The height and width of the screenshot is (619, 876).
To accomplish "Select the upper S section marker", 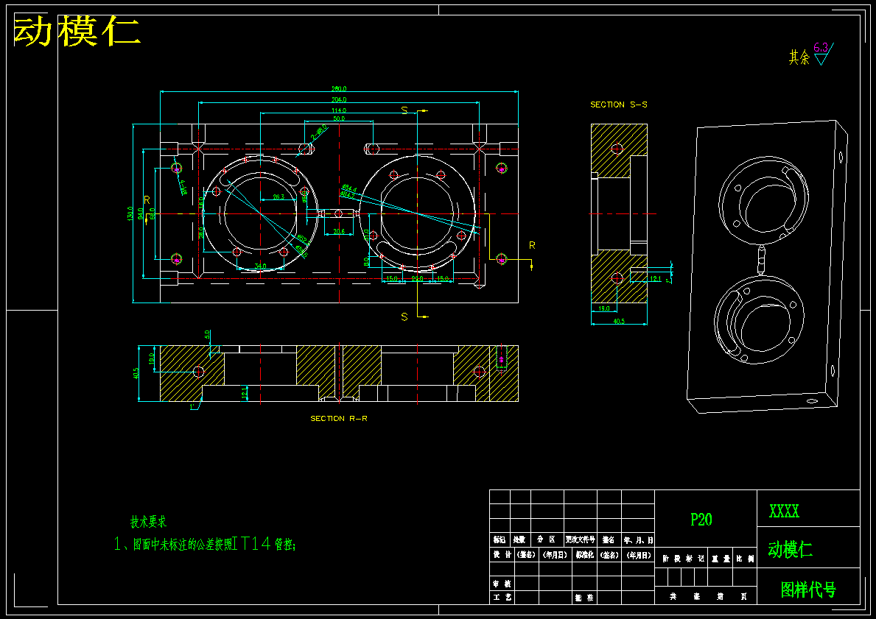I will click(x=404, y=110).
